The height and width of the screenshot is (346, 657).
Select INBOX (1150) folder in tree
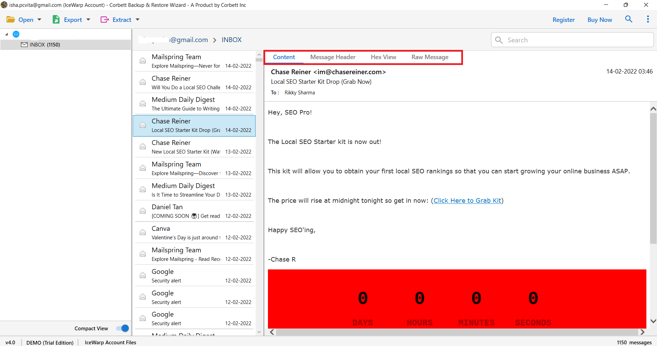[x=65, y=45]
